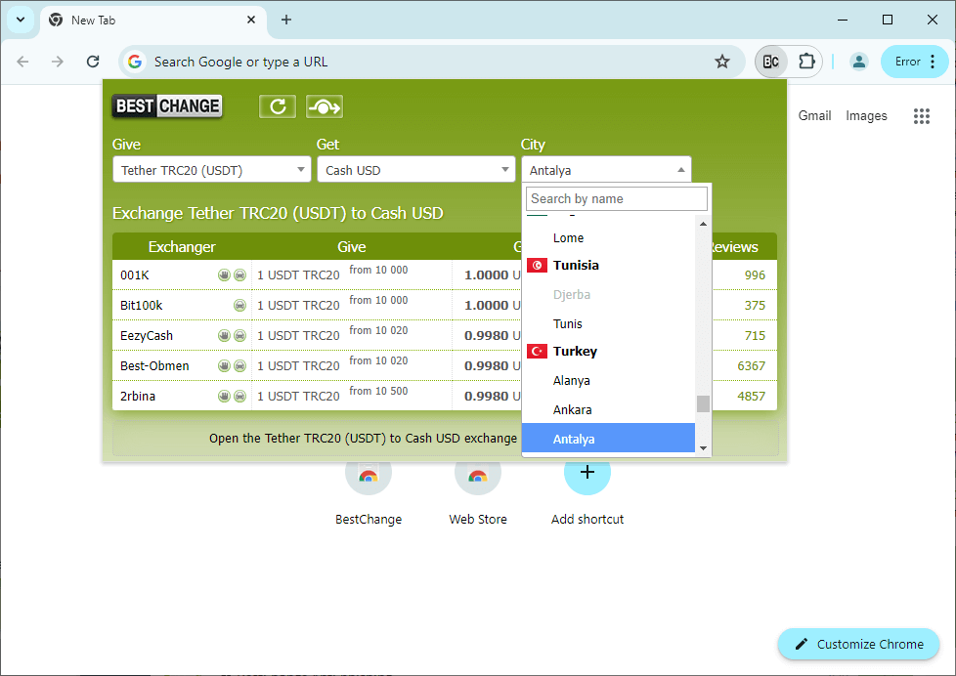This screenshot has height=676, width=956.
Task: Open a new tab with plus icon
Action: click(286, 20)
